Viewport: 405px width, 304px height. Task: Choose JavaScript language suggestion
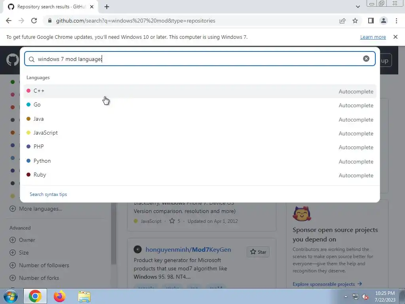click(x=200, y=133)
